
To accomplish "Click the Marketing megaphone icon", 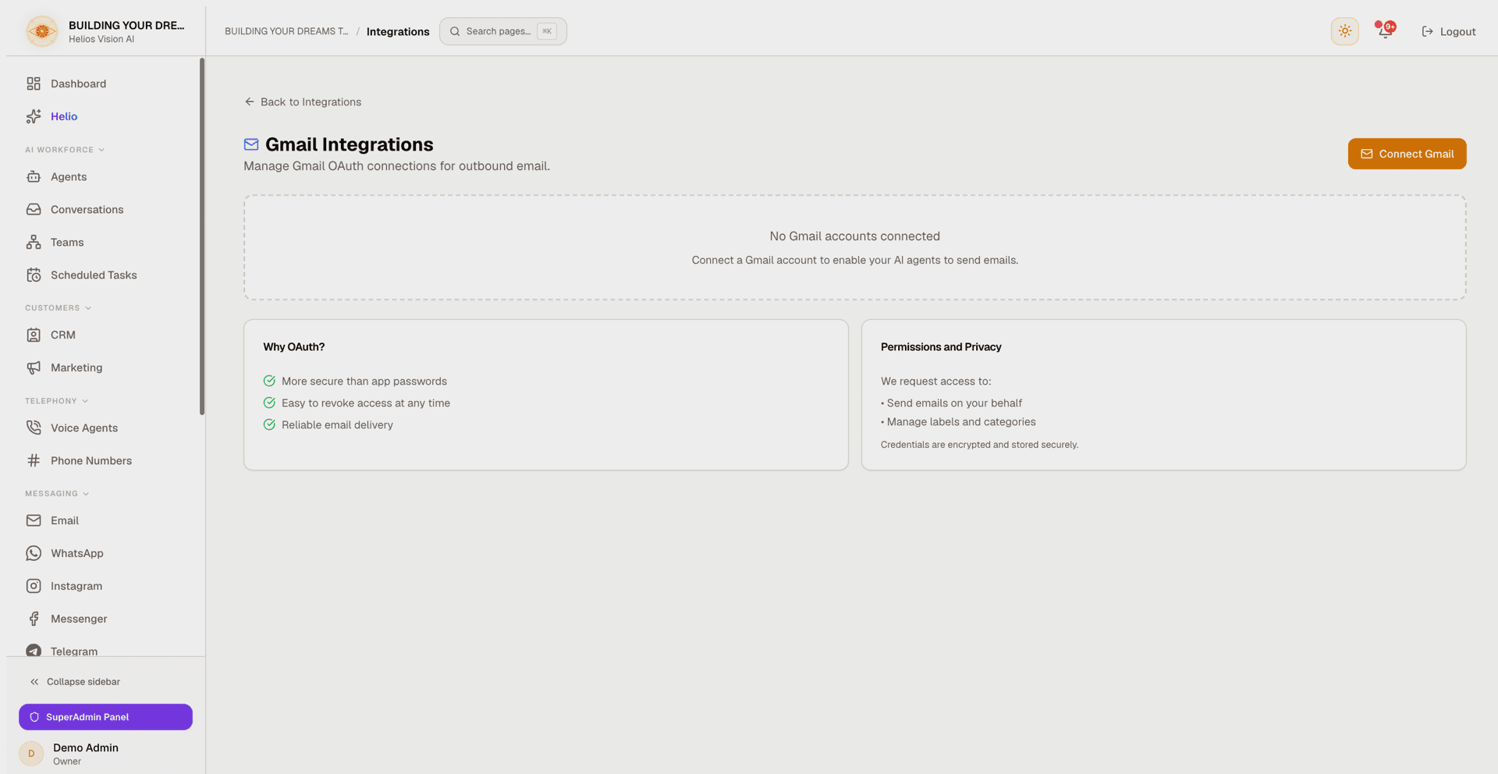I will tap(34, 367).
